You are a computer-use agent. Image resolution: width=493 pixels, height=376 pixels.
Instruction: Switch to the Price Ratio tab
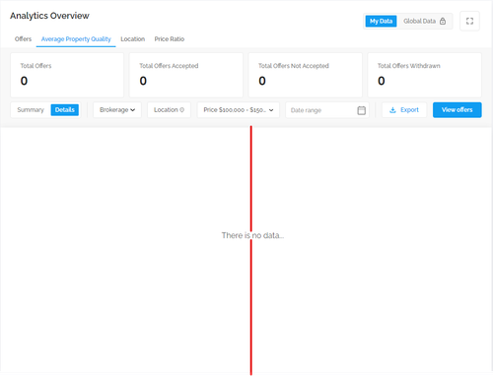pos(170,39)
